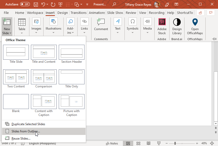Choose Duplicate Selected Slides
Viewport: 218px width, 146px height.
tap(28, 124)
